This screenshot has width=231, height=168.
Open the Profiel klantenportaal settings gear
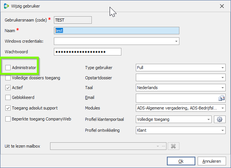point(219,119)
